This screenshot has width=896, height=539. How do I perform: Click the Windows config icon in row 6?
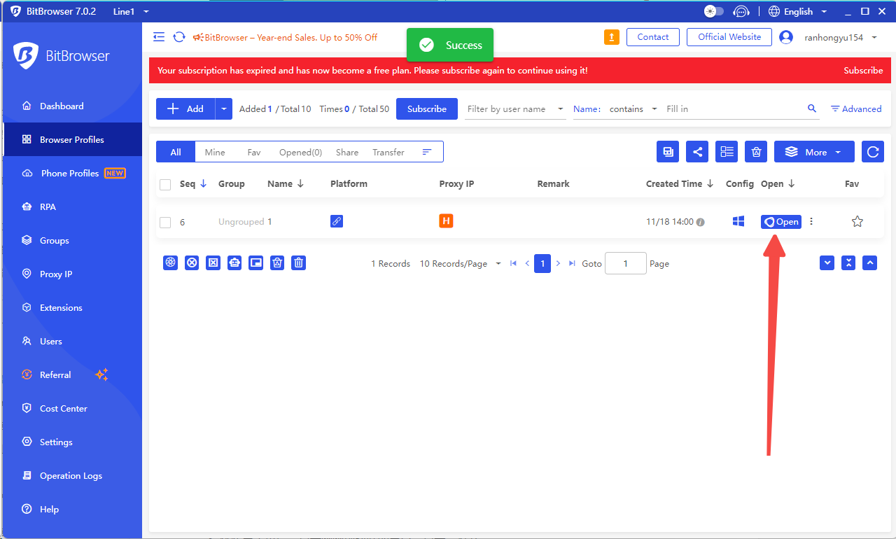(x=738, y=221)
